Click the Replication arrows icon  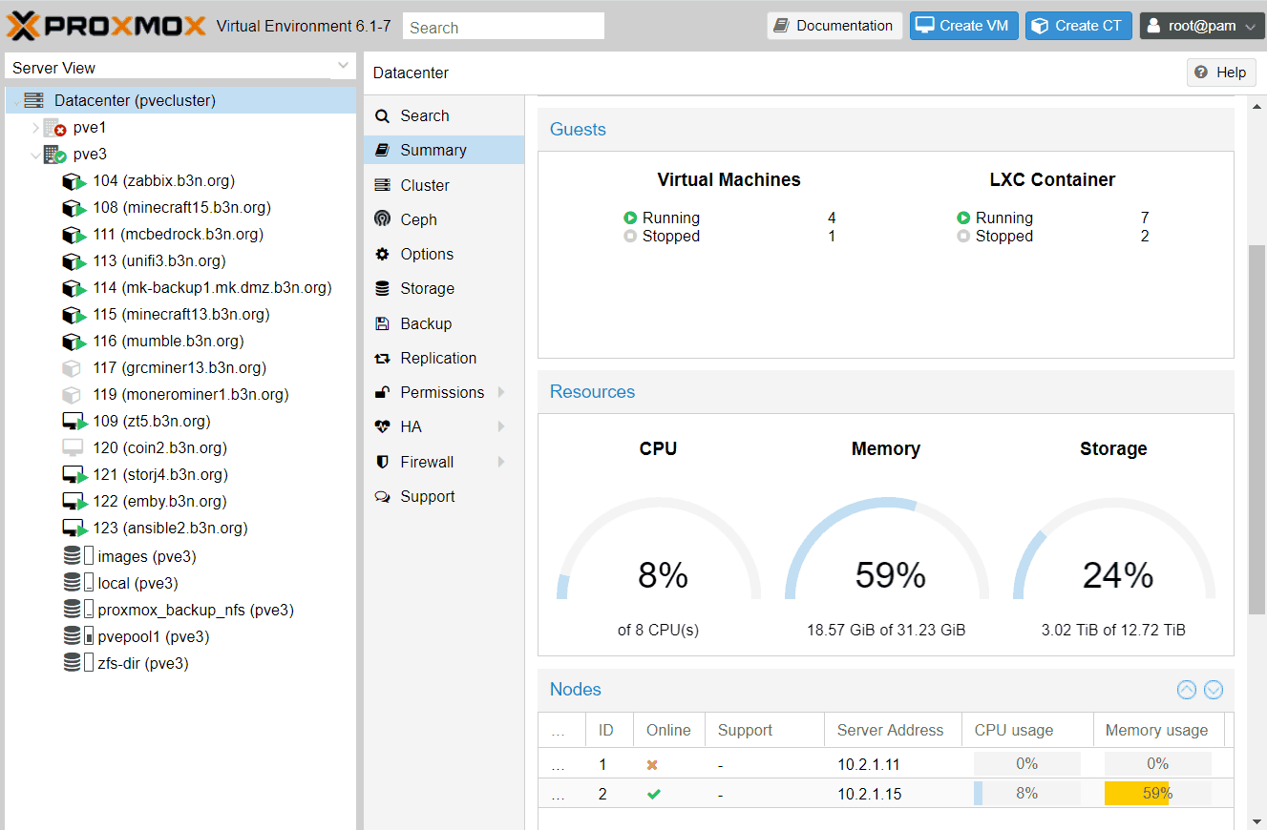pos(382,358)
